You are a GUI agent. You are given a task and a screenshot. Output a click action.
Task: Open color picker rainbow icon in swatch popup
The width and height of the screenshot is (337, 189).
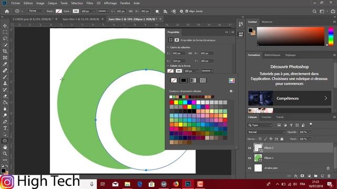(x=232, y=80)
